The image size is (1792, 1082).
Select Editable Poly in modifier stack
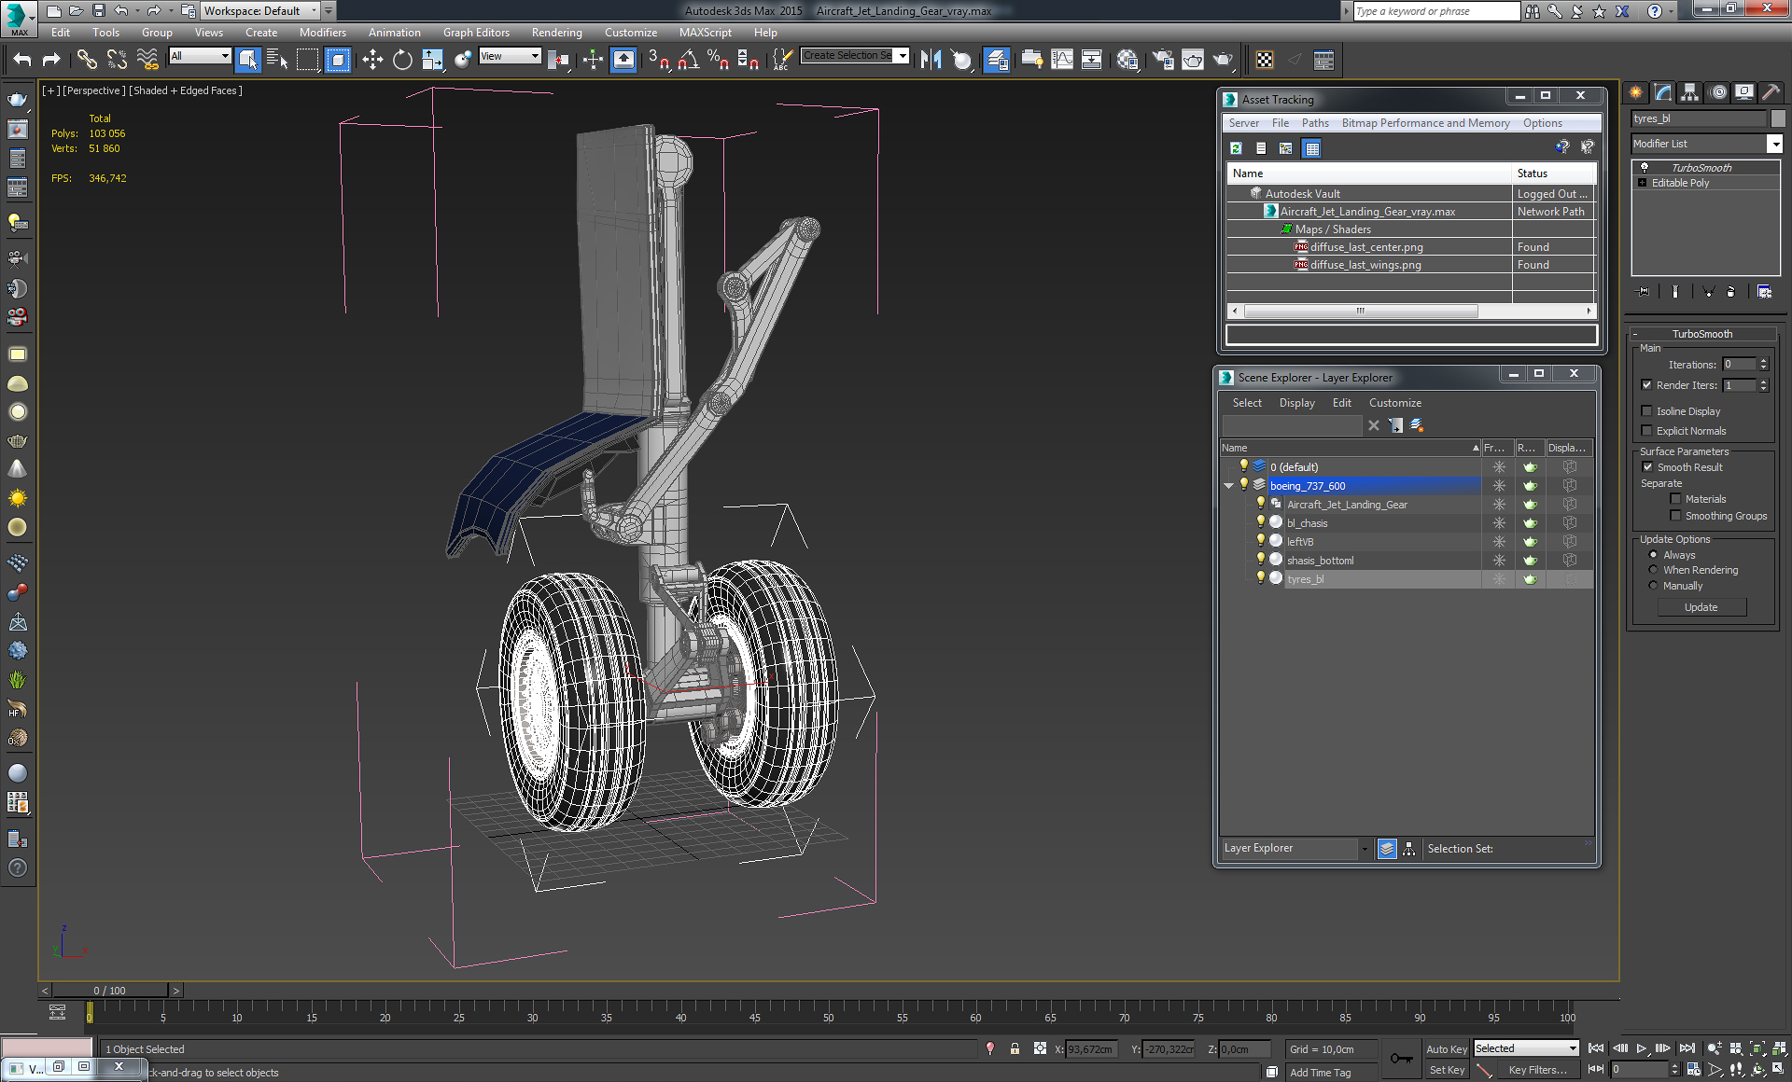(1680, 183)
